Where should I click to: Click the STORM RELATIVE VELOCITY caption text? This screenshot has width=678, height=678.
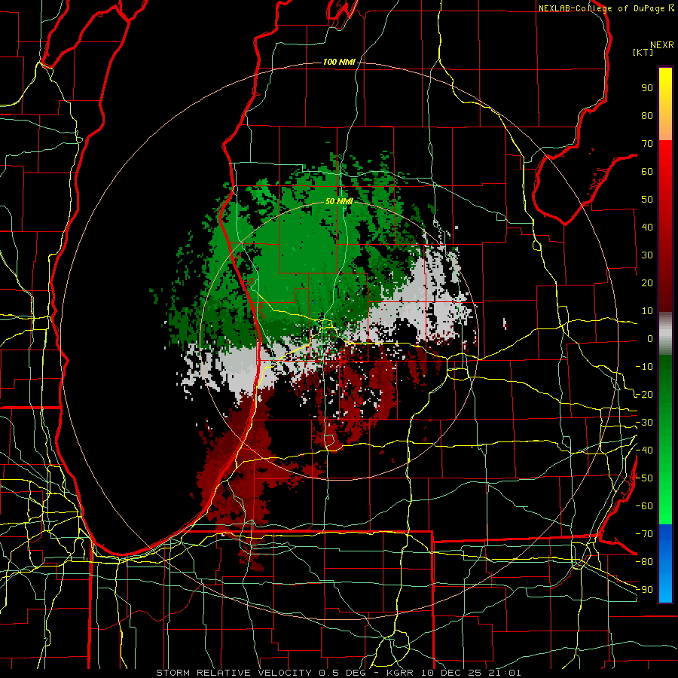click(x=234, y=673)
